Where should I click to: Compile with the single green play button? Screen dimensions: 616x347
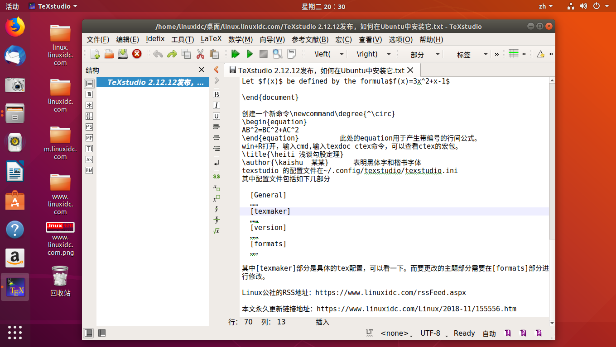tap(250, 54)
